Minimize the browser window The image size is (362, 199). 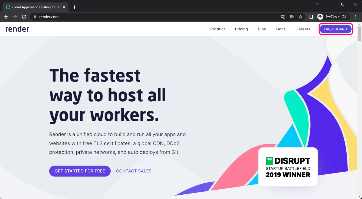330,4
